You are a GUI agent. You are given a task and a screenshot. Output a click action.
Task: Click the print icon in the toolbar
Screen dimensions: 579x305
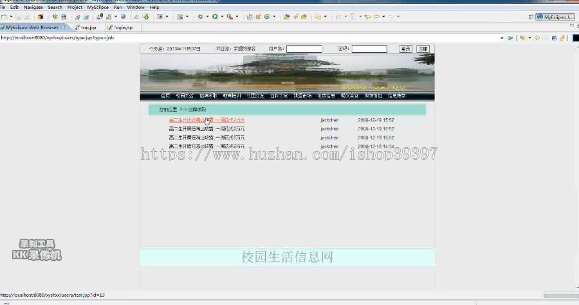[x=64, y=17]
